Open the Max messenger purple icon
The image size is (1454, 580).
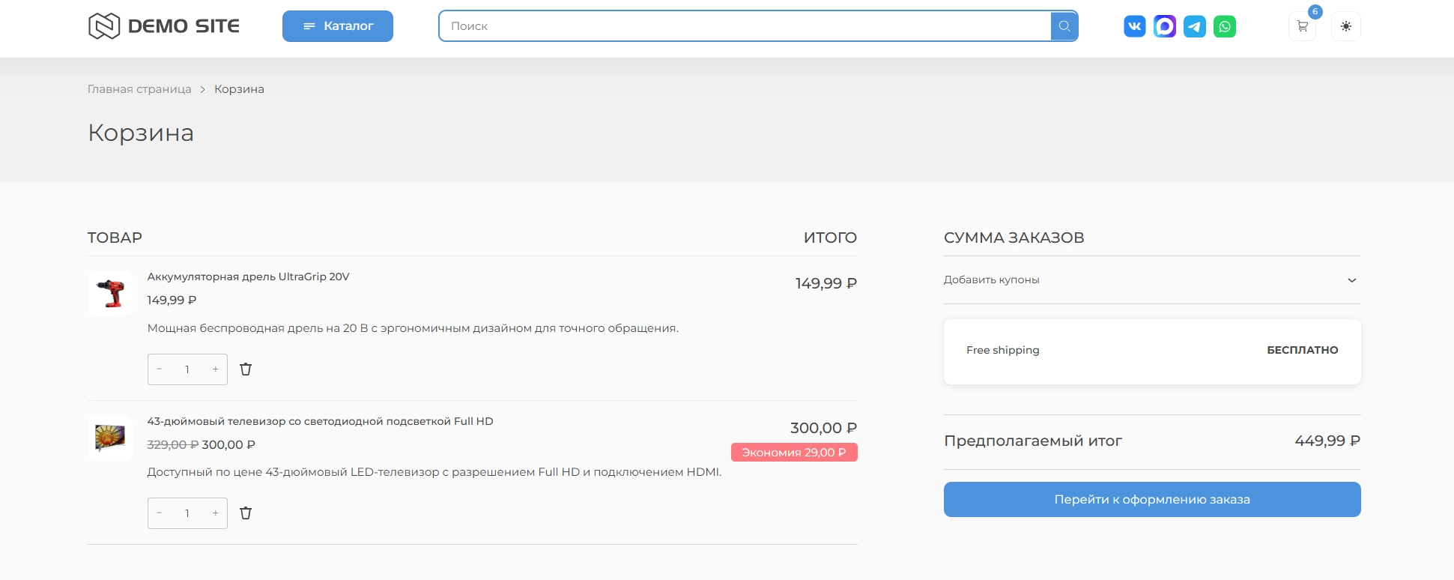point(1165,26)
